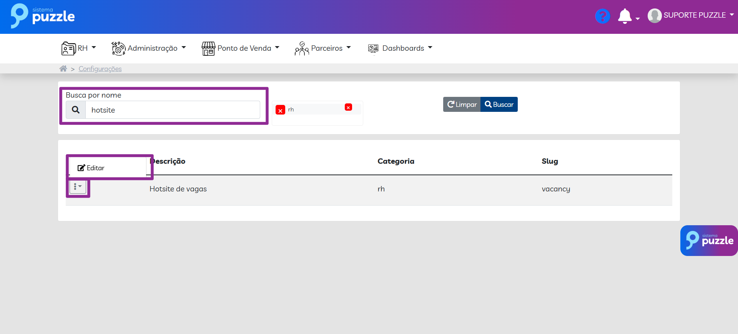The width and height of the screenshot is (738, 334).
Task: Select Editar from the row actions menu
Action: (x=91, y=168)
